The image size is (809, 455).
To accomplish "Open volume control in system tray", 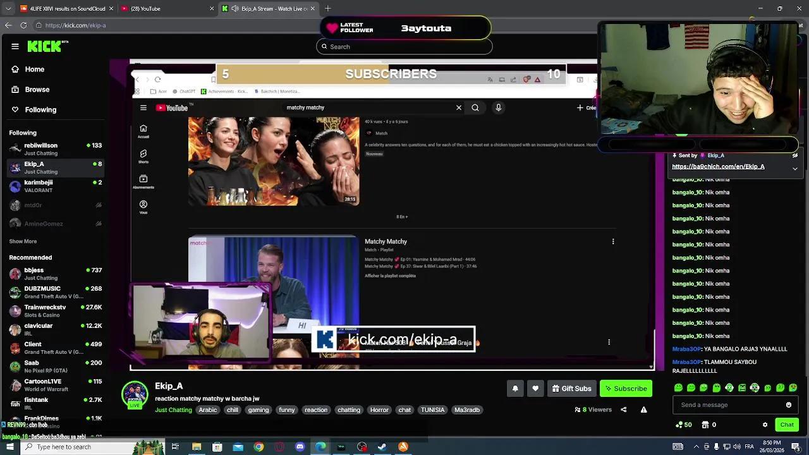I will click(736, 447).
